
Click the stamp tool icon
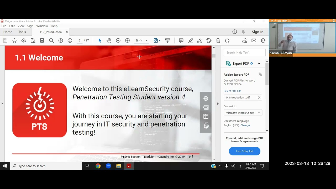209,40
